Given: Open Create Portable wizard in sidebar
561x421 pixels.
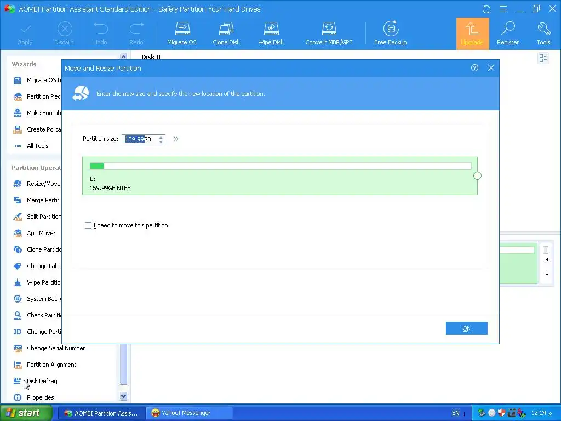Looking at the screenshot, I should [x=37, y=129].
